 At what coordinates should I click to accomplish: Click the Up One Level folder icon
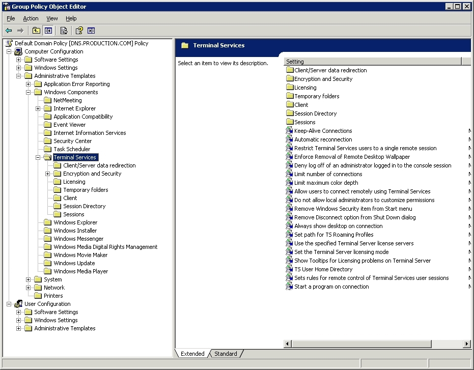point(36,31)
